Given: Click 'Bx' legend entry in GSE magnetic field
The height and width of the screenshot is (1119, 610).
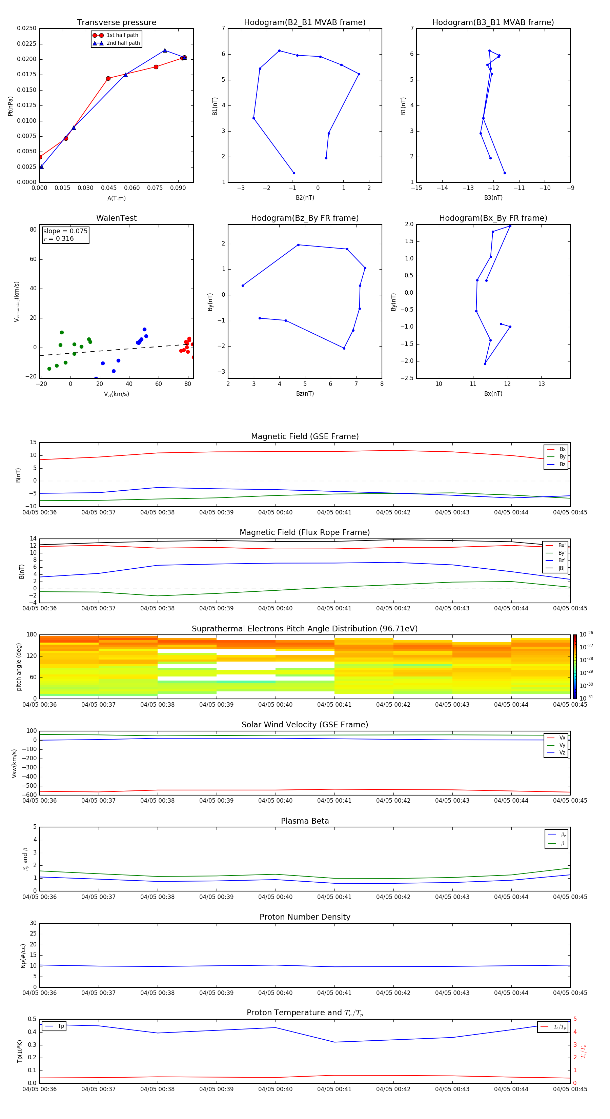Looking at the screenshot, I should pyautogui.click(x=556, y=449).
